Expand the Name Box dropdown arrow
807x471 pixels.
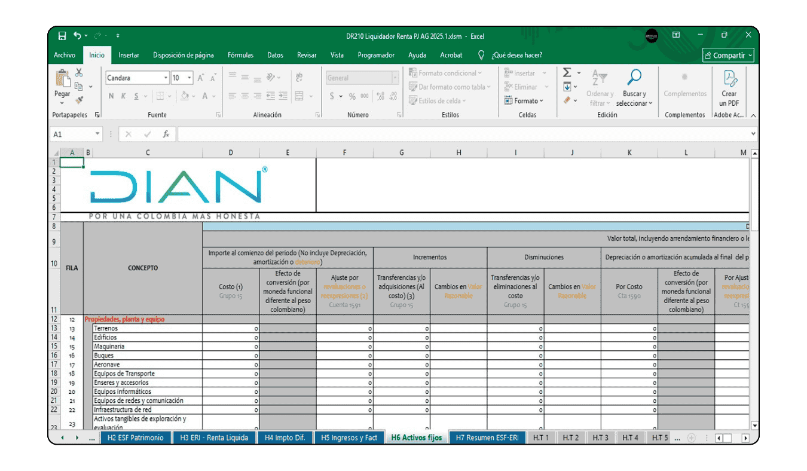[x=97, y=134]
